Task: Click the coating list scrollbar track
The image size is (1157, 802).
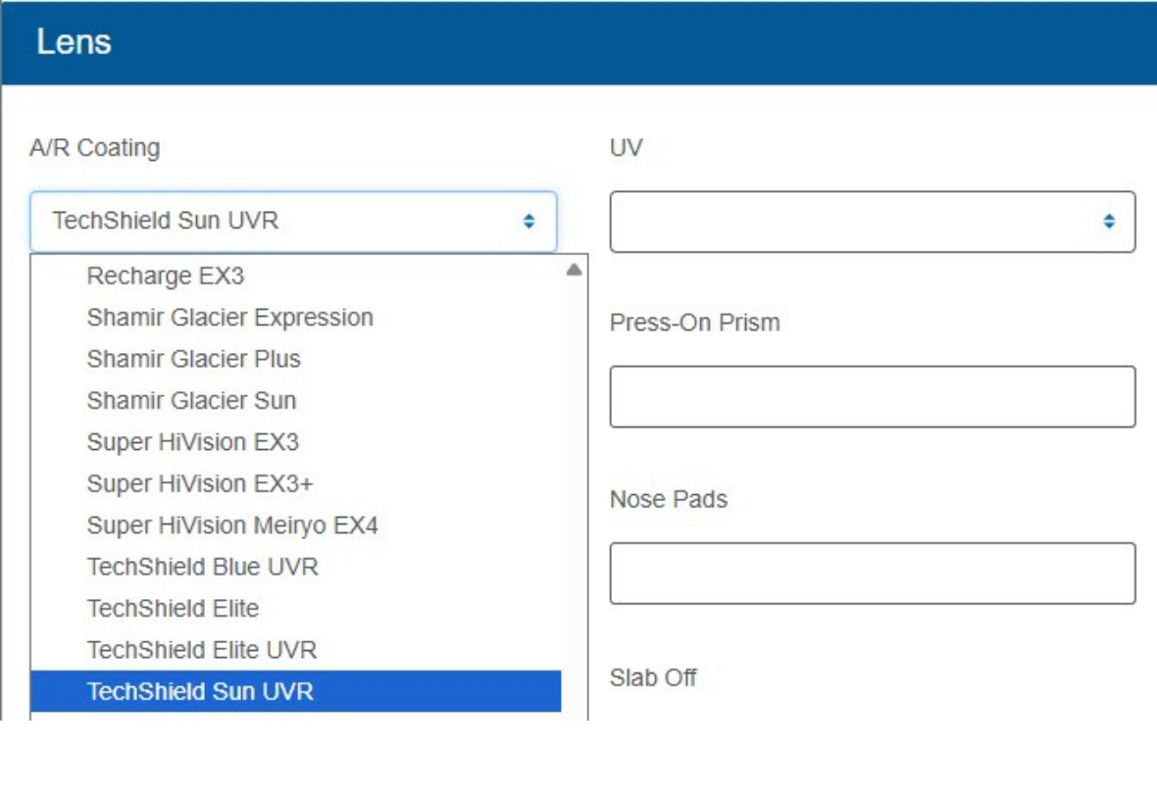Action: coord(575,490)
